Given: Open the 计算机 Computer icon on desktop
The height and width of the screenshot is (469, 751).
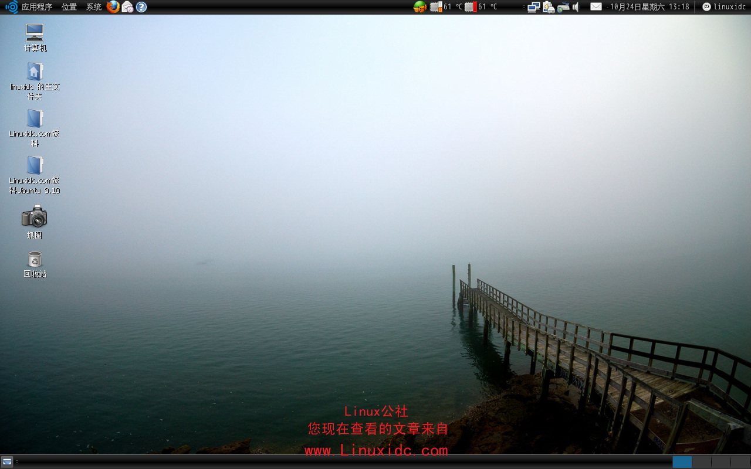Looking at the screenshot, I should pyautogui.click(x=35, y=32).
